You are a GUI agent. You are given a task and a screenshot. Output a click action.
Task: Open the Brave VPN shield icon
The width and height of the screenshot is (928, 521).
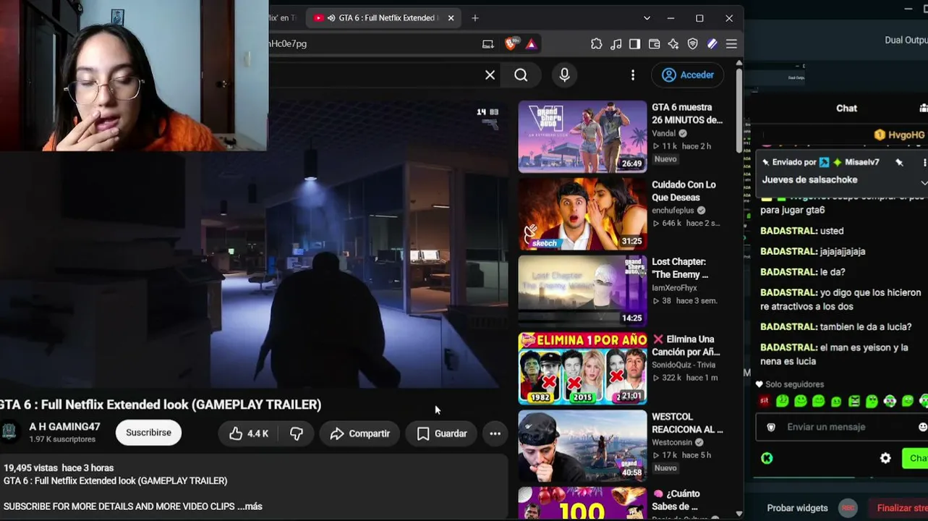click(x=693, y=44)
